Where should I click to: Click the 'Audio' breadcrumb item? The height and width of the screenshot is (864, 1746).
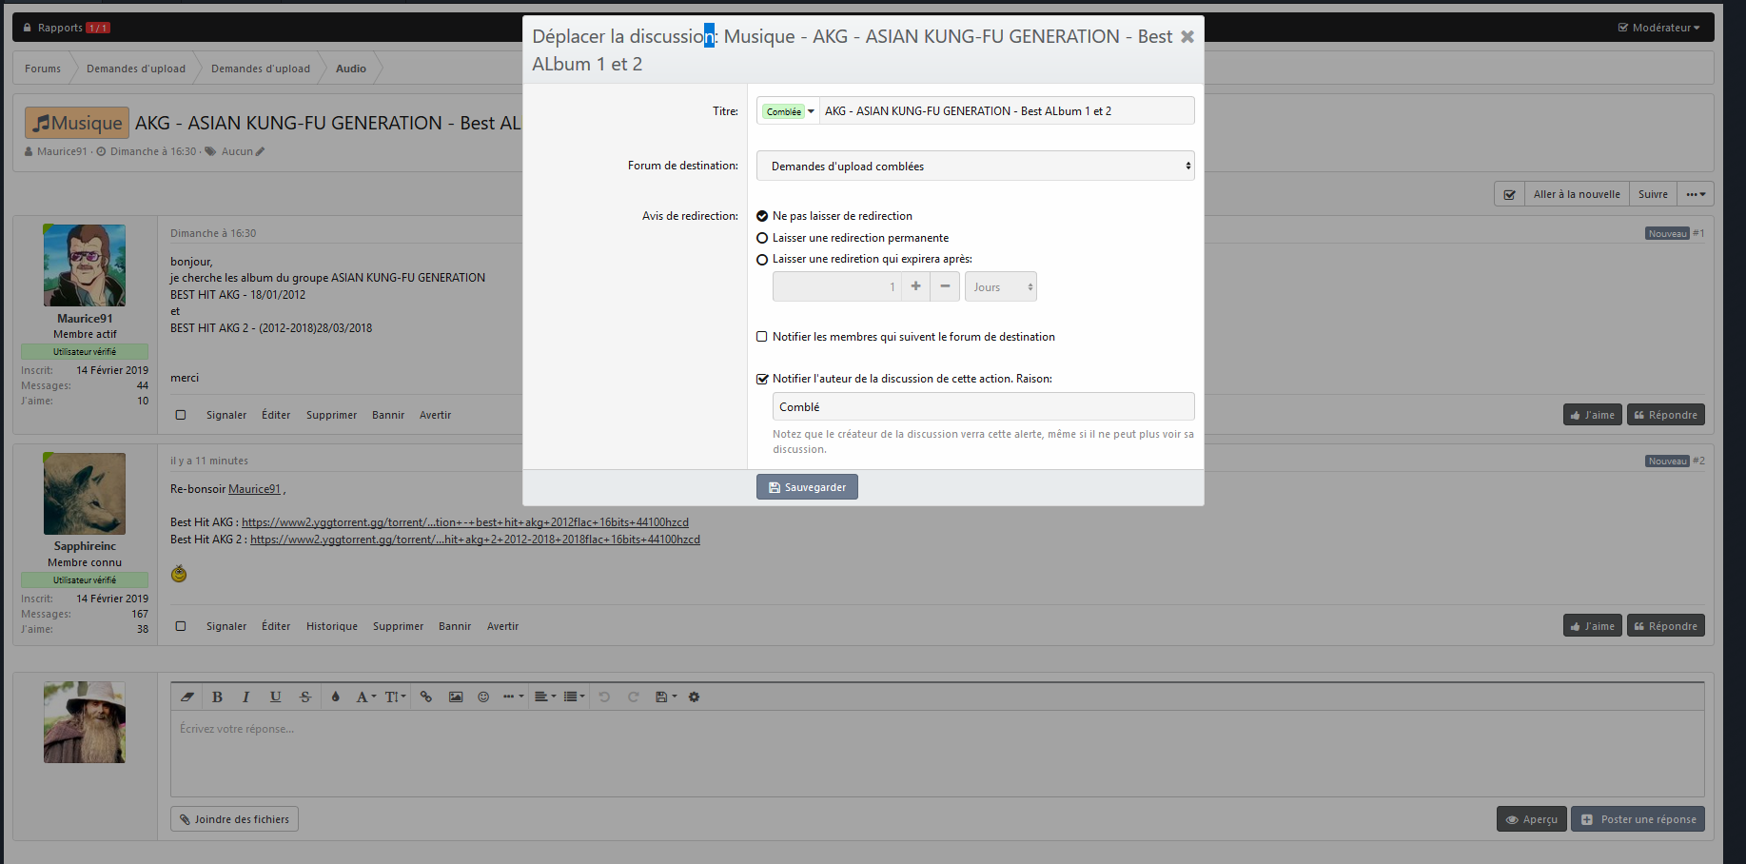pos(350,69)
